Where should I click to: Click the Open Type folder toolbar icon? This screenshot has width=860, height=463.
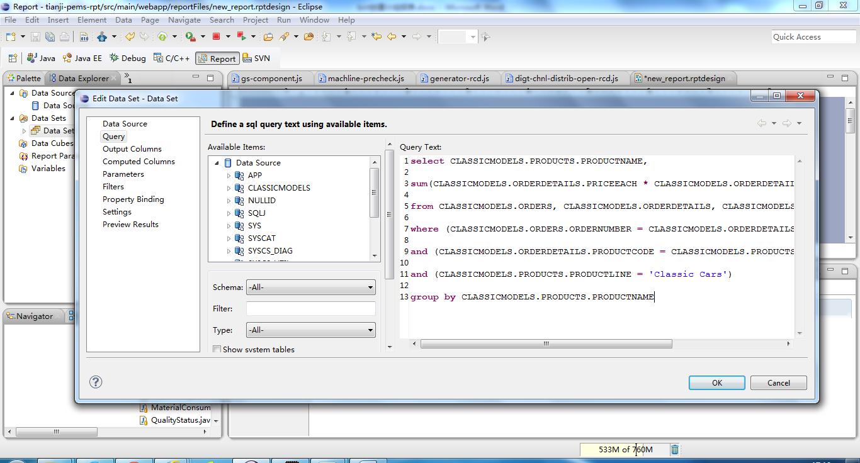(268, 36)
